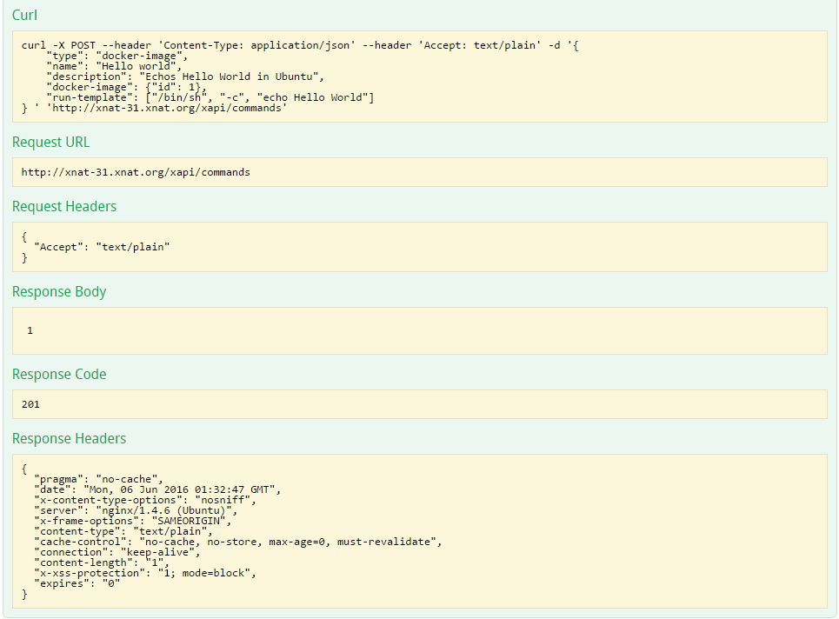Click the "Accept": "text/plain" request header line

(102, 247)
